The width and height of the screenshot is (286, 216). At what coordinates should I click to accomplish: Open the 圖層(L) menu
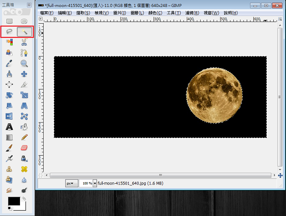137,13
